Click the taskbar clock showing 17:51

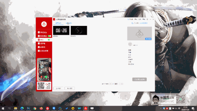(185, 109)
